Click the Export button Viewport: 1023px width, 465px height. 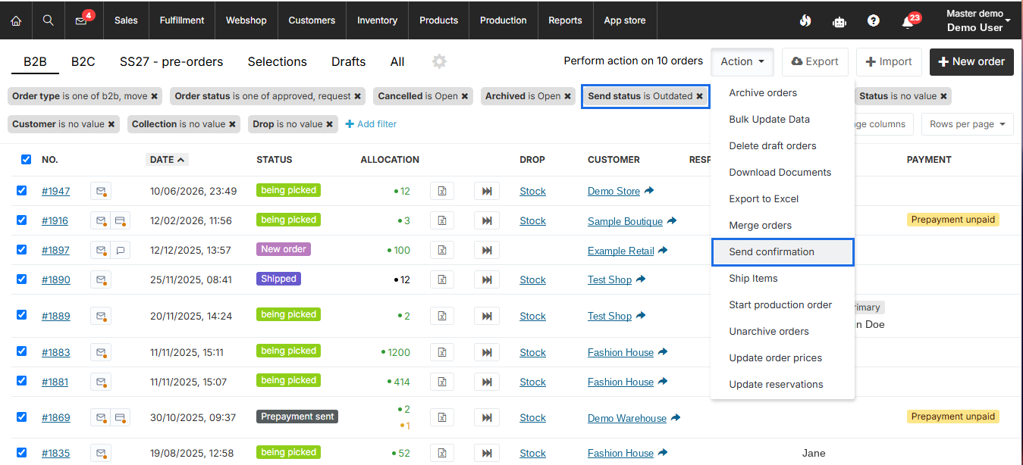(x=814, y=62)
